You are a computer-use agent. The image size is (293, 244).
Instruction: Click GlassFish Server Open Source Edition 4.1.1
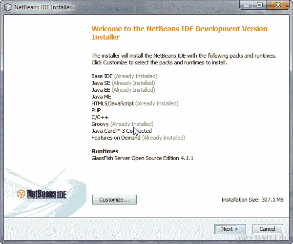[143, 158]
